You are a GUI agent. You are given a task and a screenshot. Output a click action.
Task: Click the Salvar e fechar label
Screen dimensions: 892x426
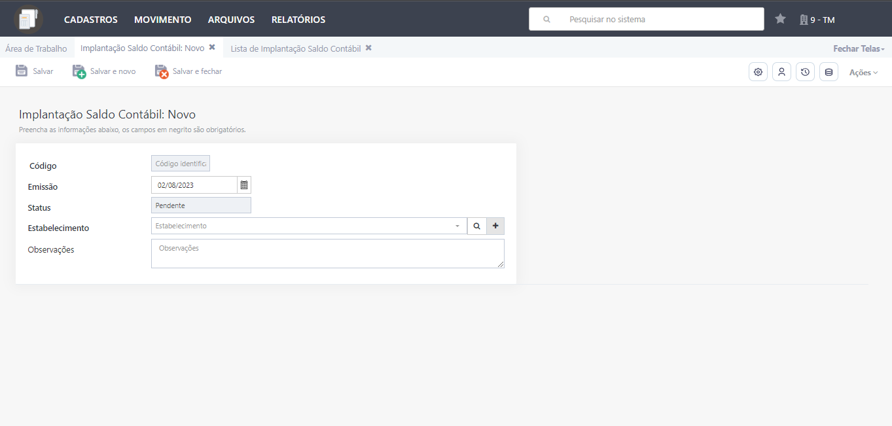coord(197,71)
